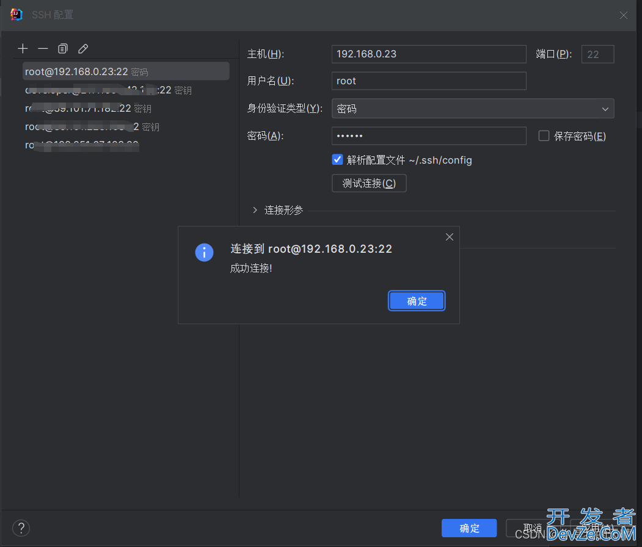Focus the 主机 host input field
Viewport: 642px width, 547px height.
pyautogui.click(x=429, y=54)
